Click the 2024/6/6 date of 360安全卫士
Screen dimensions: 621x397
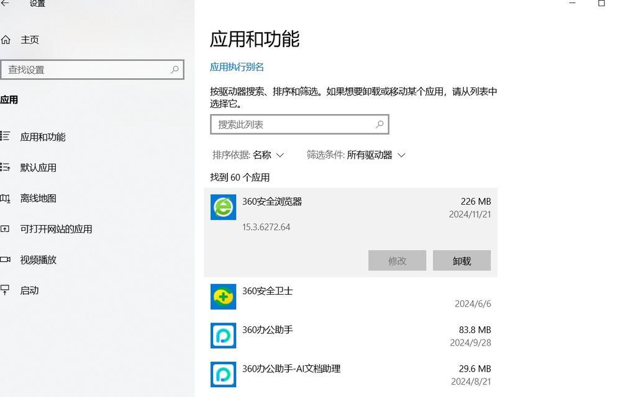click(x=473, y=304)
